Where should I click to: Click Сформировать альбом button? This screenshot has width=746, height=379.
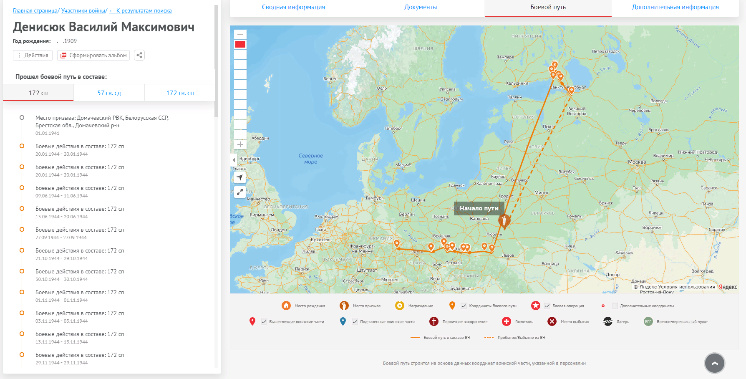point(93,55)
